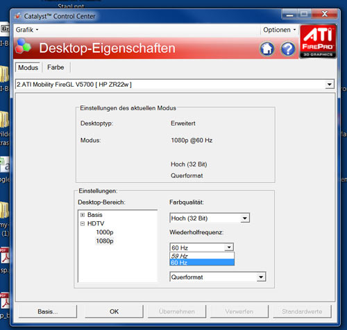Screen dimensions: 347x330
Task: Open the lower PDF desktop icon
Action: coord(5,301)
